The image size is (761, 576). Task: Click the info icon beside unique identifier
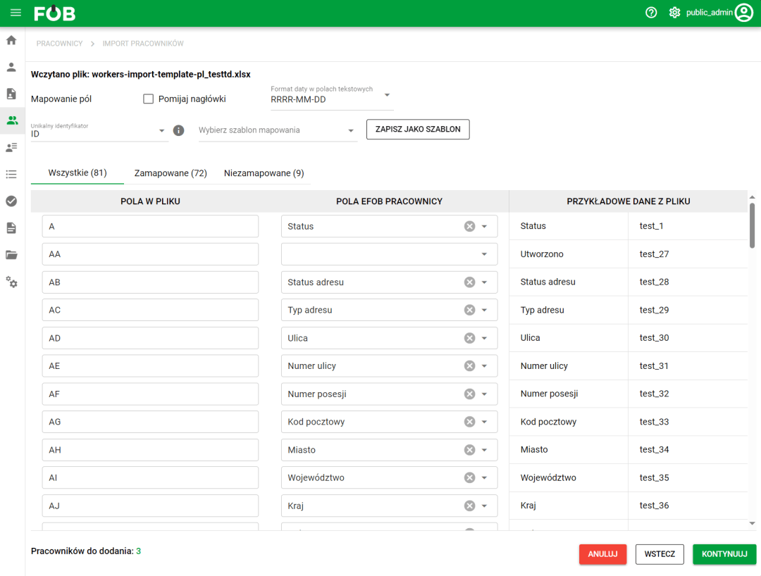coord(179,130)
